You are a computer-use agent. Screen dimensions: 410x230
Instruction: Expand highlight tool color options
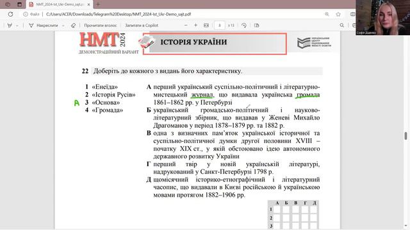tap(17, 26)
